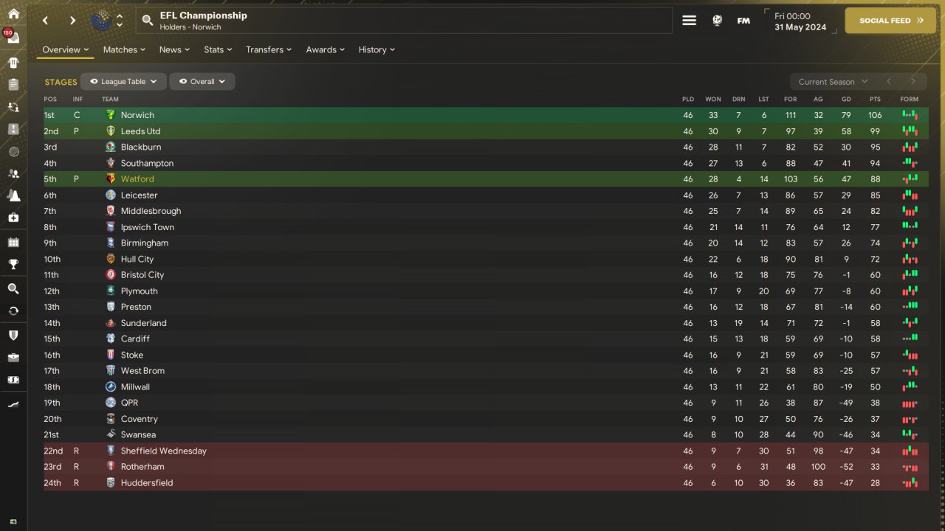
Task: Click the Social Feed button
Action: (x=890, y=21)
